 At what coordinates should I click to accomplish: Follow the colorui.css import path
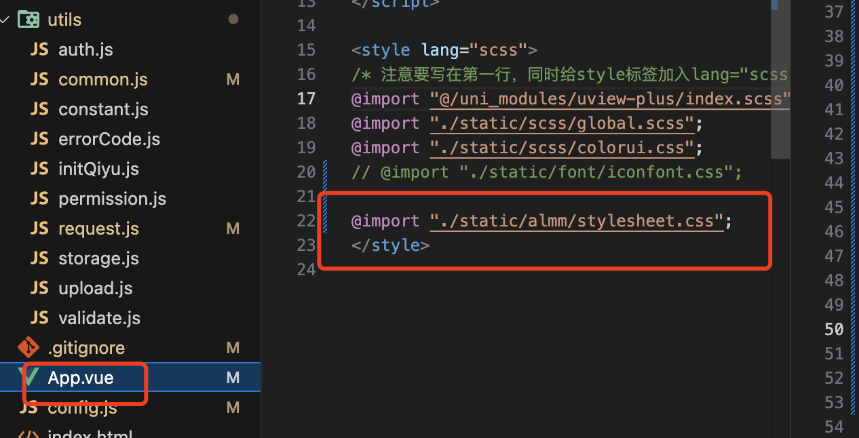562,148
